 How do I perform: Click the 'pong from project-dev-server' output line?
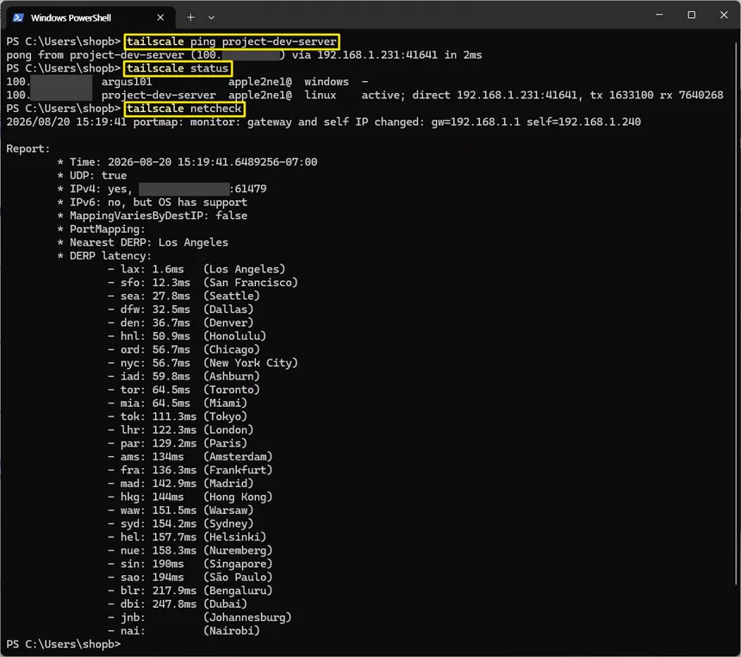tap(244, 55)
